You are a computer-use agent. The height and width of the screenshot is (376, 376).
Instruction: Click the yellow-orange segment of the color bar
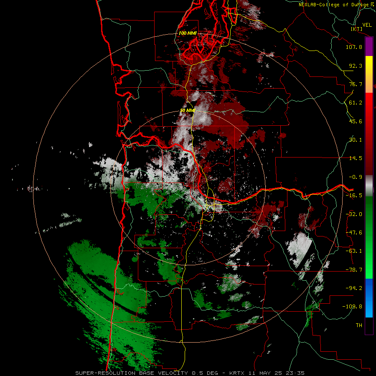[369, 74]
